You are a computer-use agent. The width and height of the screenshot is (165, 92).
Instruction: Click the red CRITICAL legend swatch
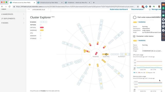click(42, 27)
